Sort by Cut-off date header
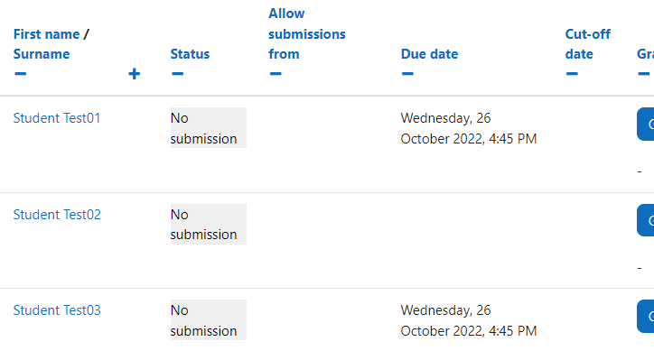The width and height of the screenshot is (654, 351). click(588, 44)
